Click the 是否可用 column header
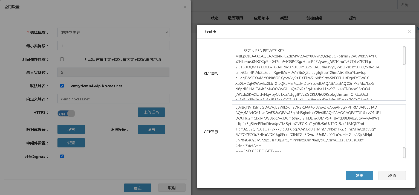Screen dimensions: 419x195 pyautogui.click(x=235, y=18)
